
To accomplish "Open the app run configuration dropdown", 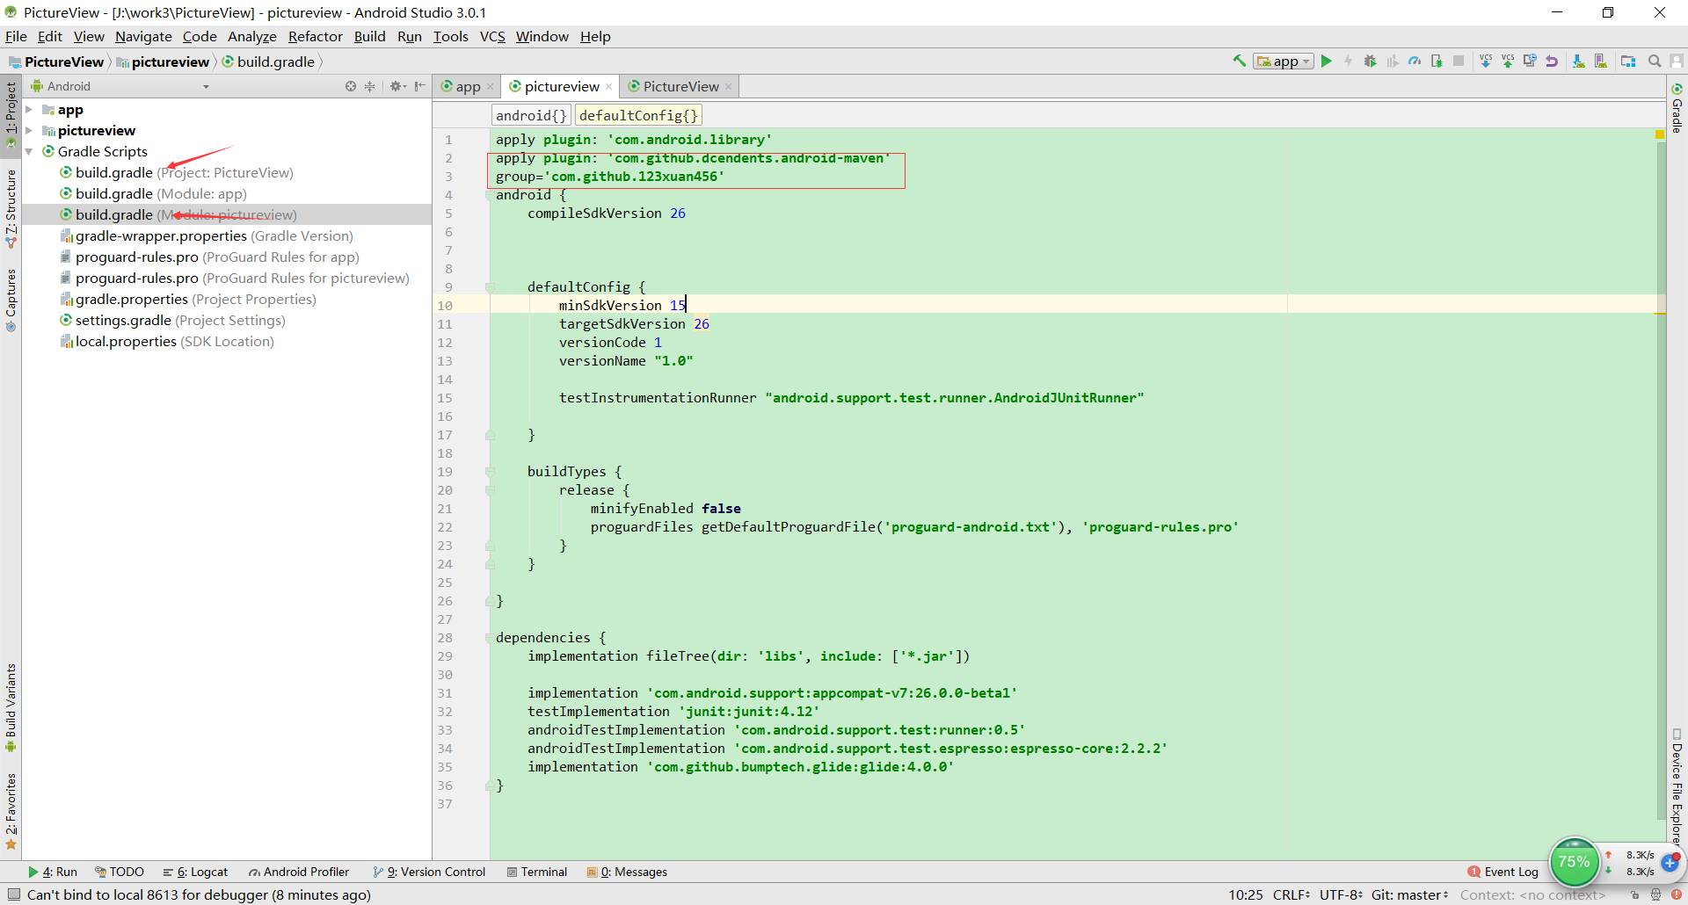I will pos(1284,61).
